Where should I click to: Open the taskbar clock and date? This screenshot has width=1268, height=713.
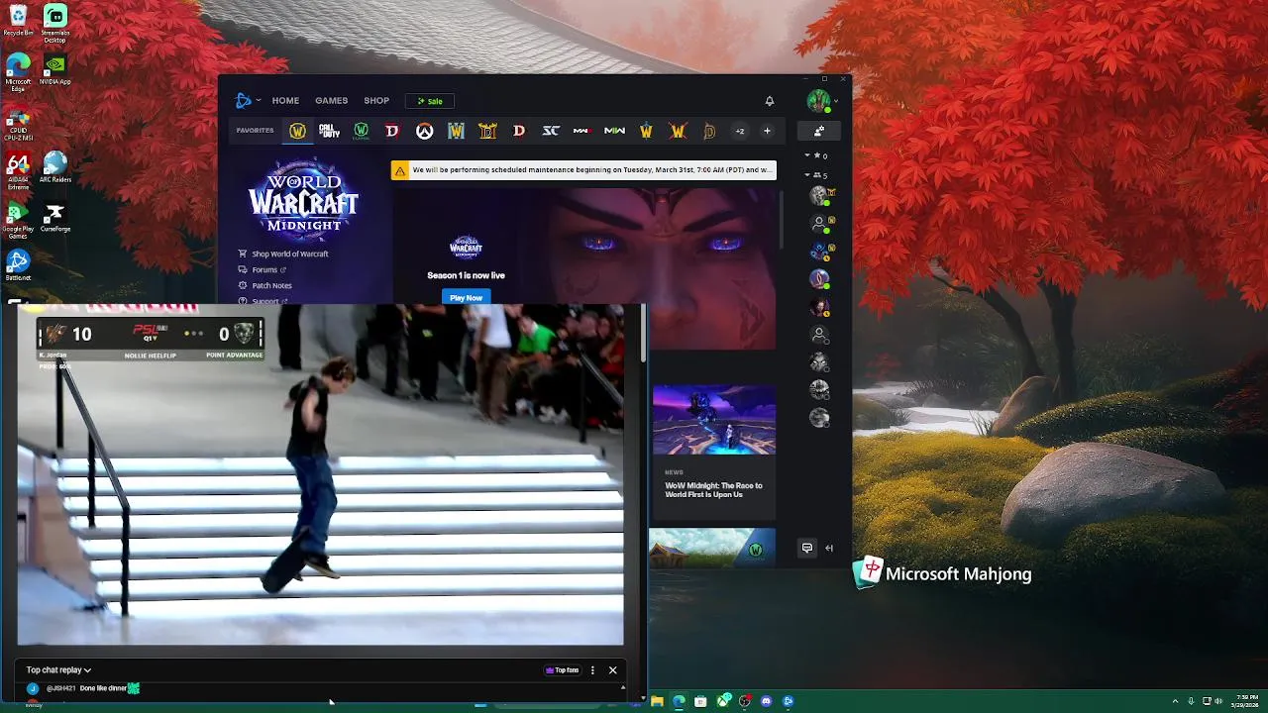tap(1247, 701)
